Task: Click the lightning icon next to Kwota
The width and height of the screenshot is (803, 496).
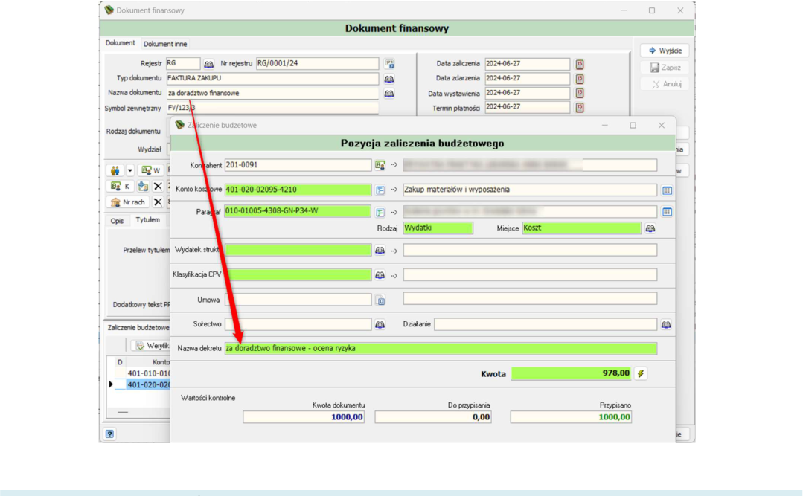Action: coord(641,373)
